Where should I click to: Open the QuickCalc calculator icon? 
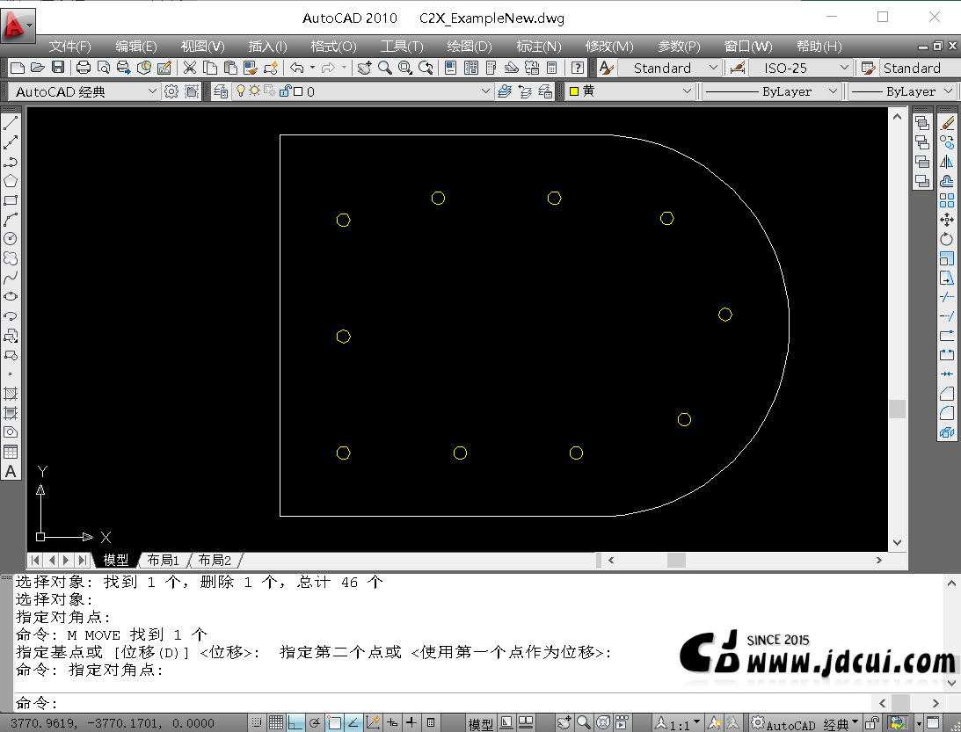point(551,68)
